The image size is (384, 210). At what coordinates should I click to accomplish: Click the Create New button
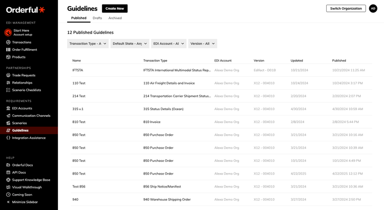click(115, 9)
